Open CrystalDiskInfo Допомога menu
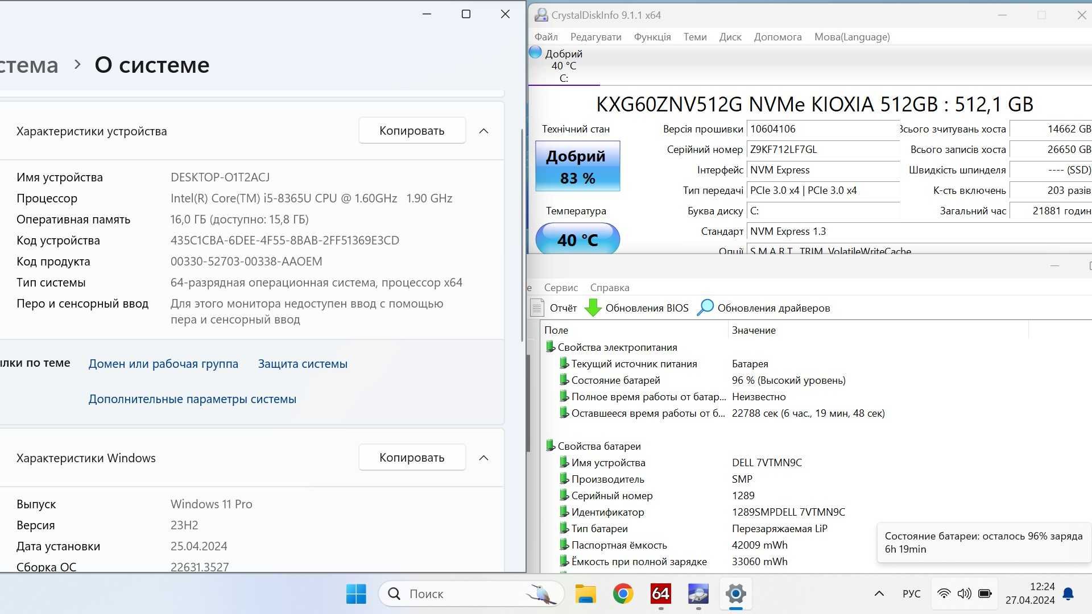This screenshot has width=1092, height=614. pyautogui.click(x=777, y=37)
